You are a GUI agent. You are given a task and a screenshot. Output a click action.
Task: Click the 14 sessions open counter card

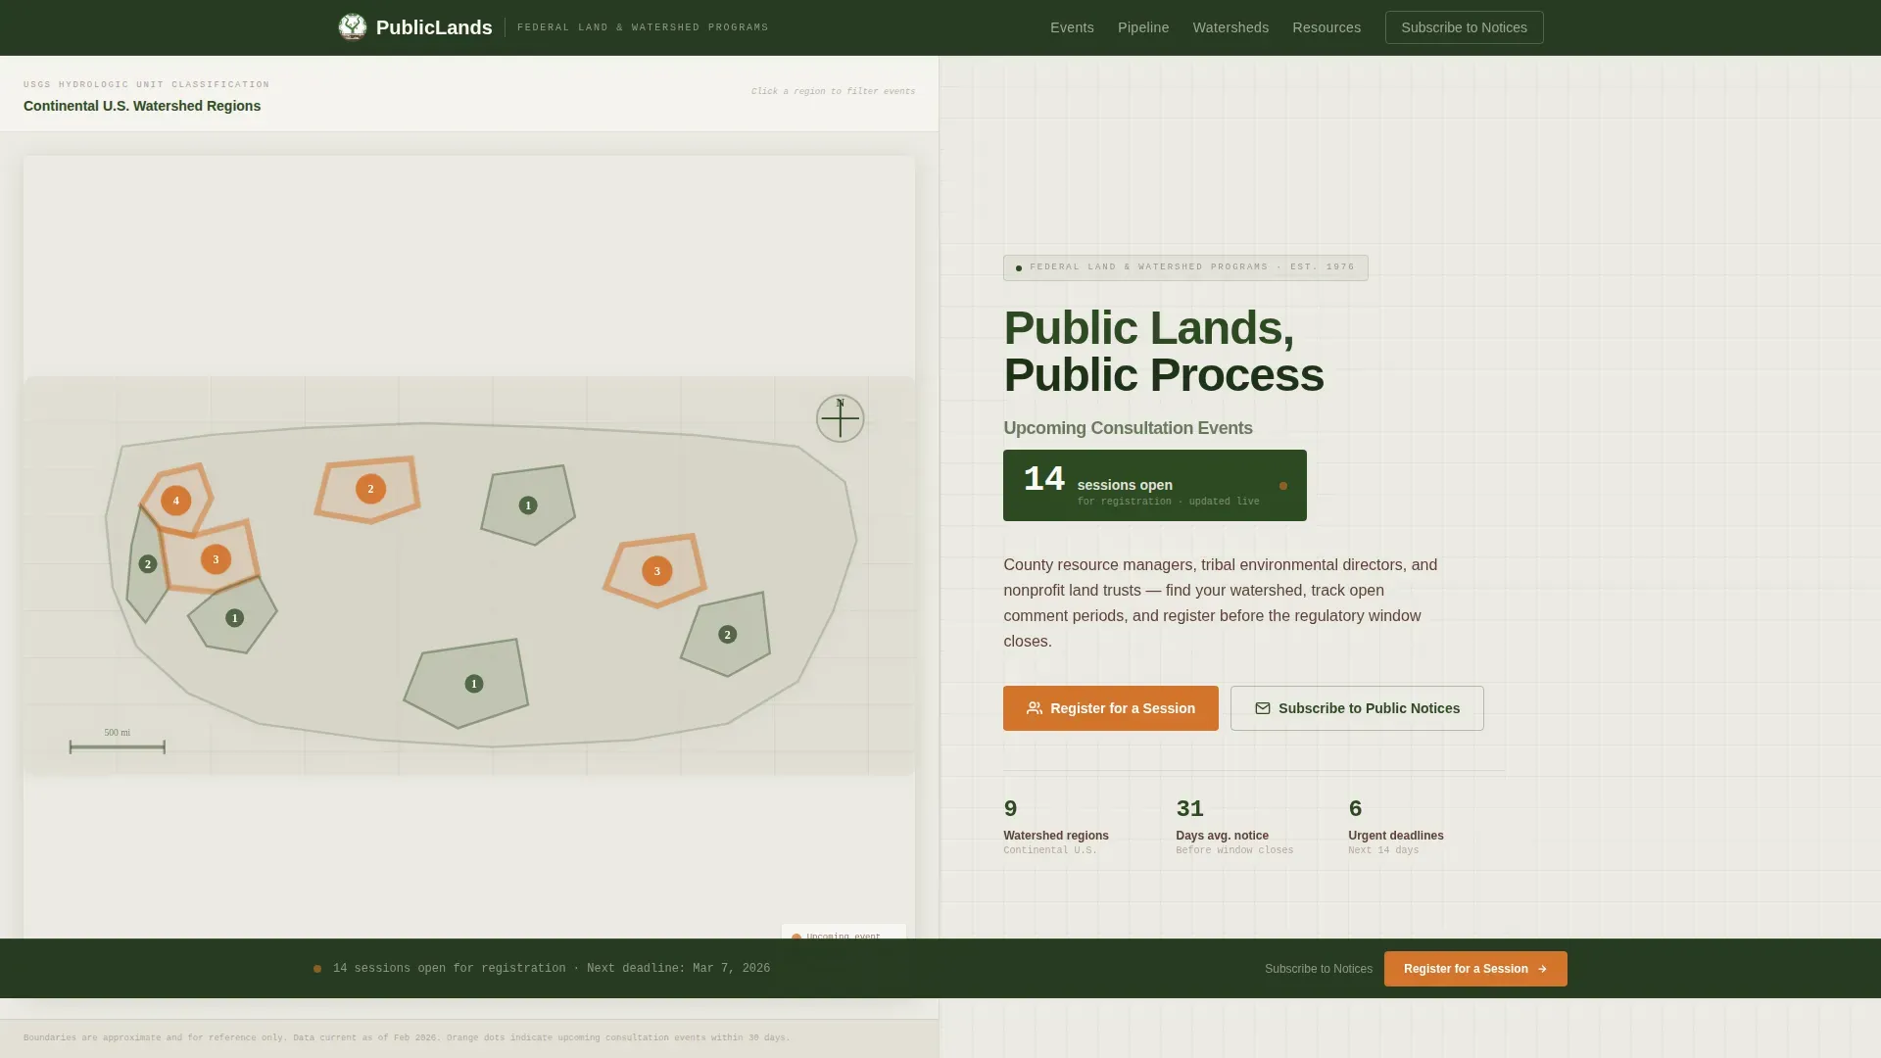1154,485
